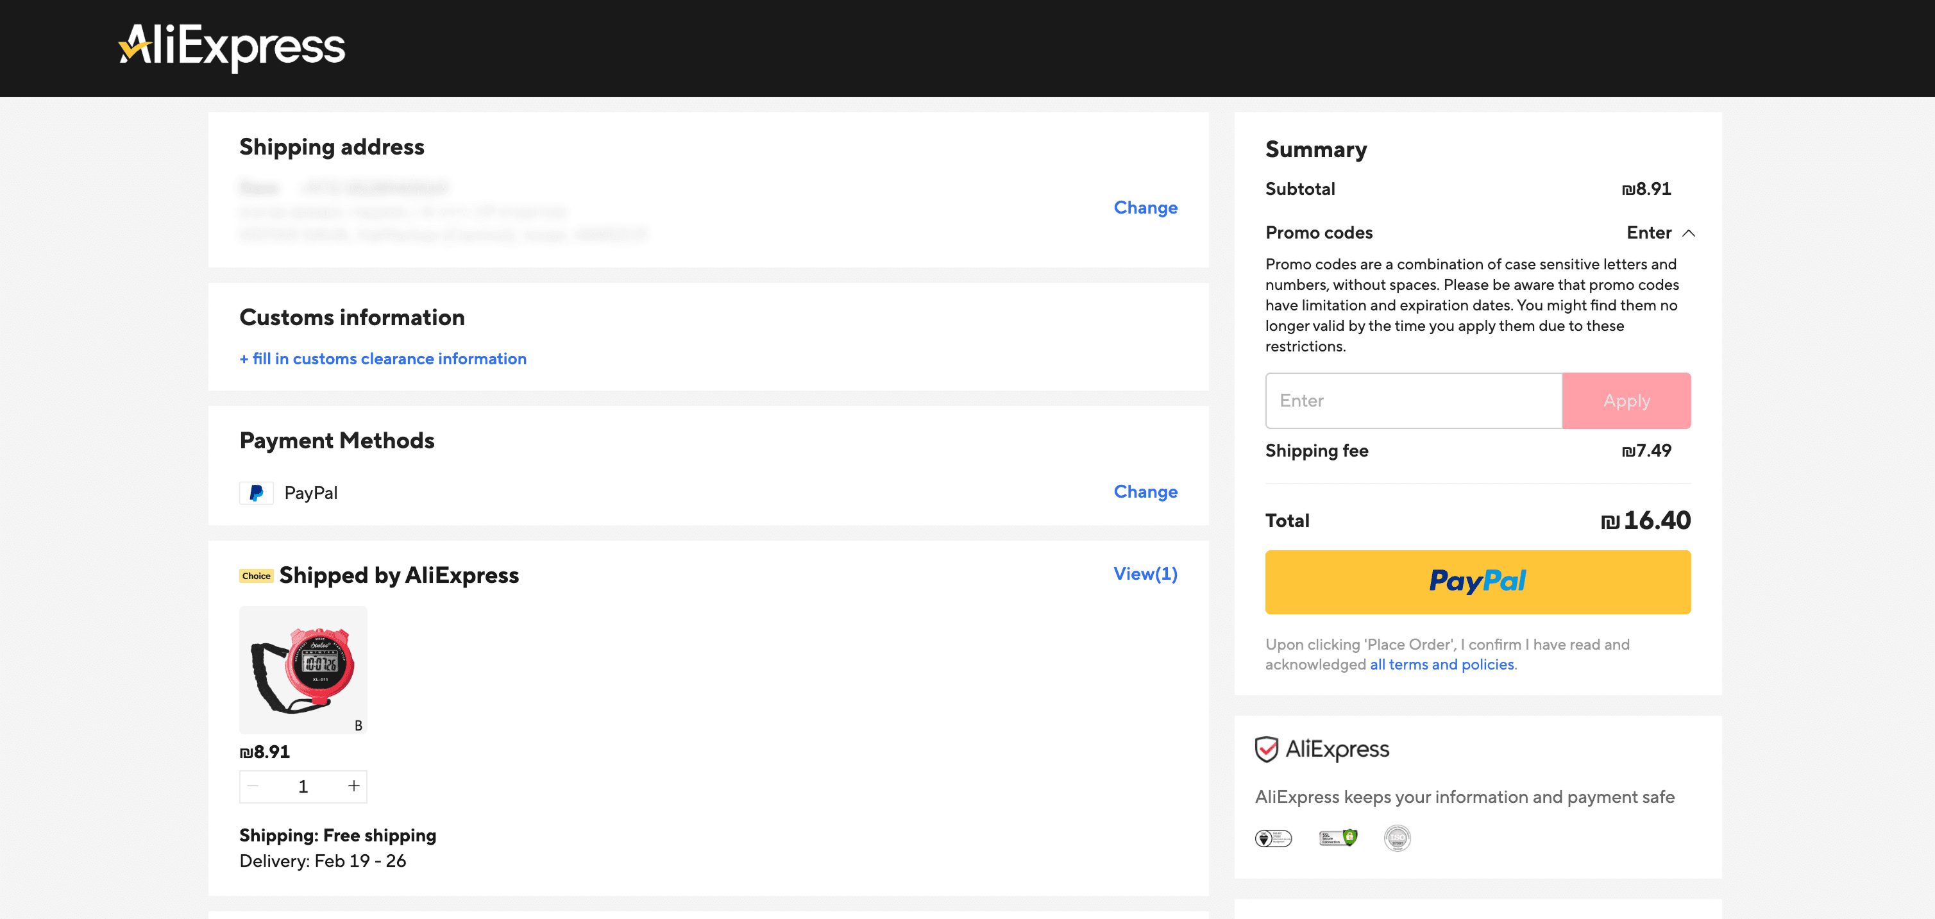Click the SSL secure connection badge

pos(1338,837)
